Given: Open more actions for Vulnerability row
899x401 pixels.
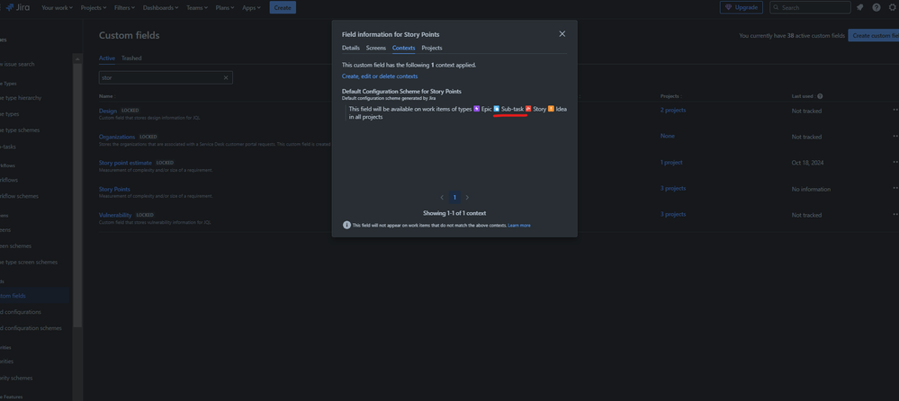Looking at the screenshot, I should coord(895,214).
